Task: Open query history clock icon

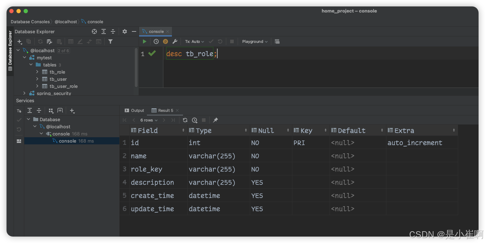Action: point(156,41)
